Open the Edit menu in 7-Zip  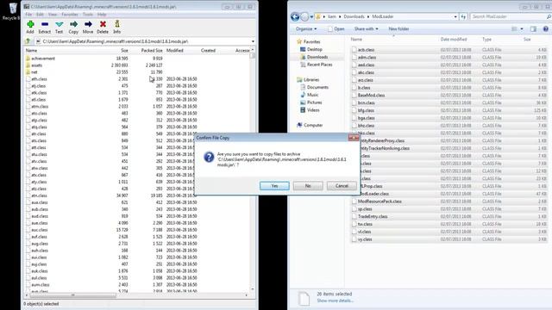click(41, 15)
